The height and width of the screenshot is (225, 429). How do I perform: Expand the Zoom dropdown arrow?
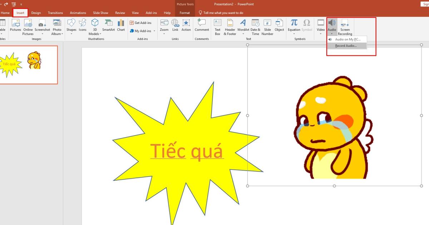point(164,34)
